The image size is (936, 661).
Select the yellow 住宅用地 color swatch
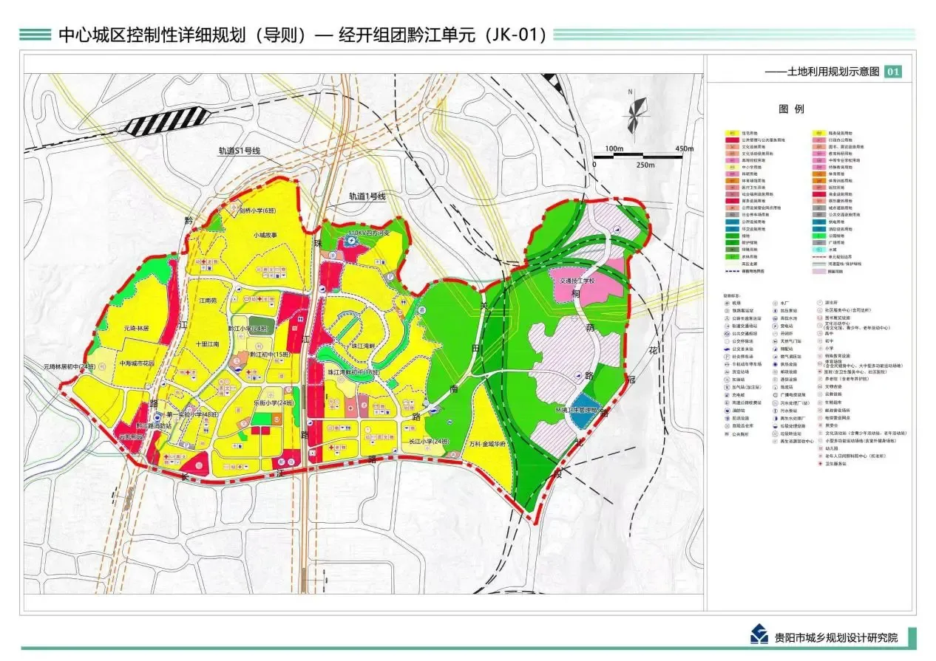click(730, 132)
